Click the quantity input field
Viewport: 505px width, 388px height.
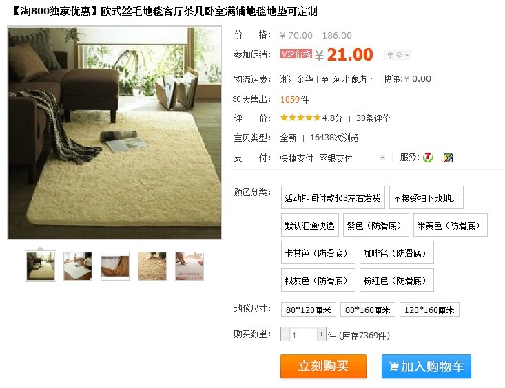point(303,334)
